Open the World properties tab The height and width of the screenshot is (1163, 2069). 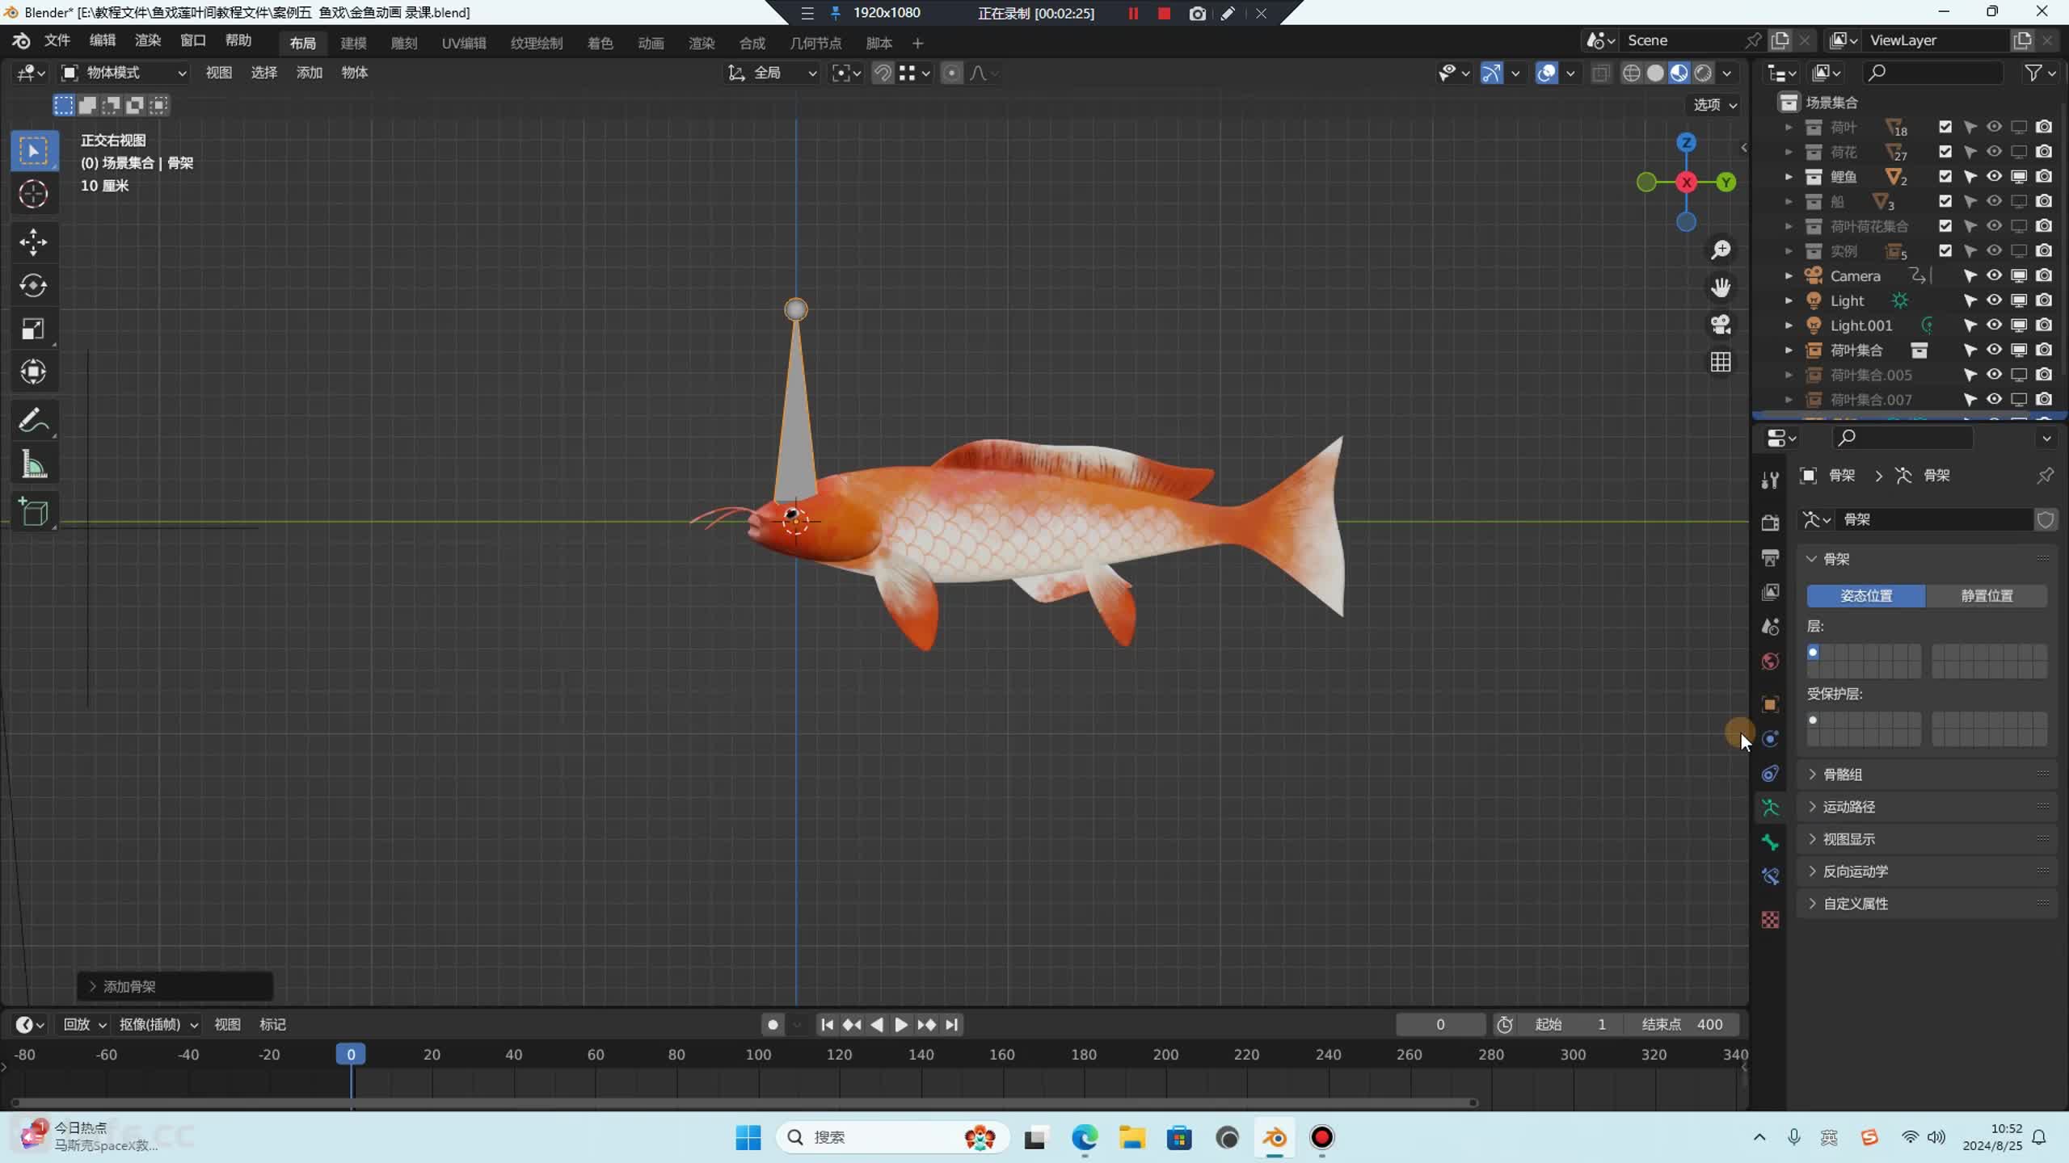pos(1770,661)
